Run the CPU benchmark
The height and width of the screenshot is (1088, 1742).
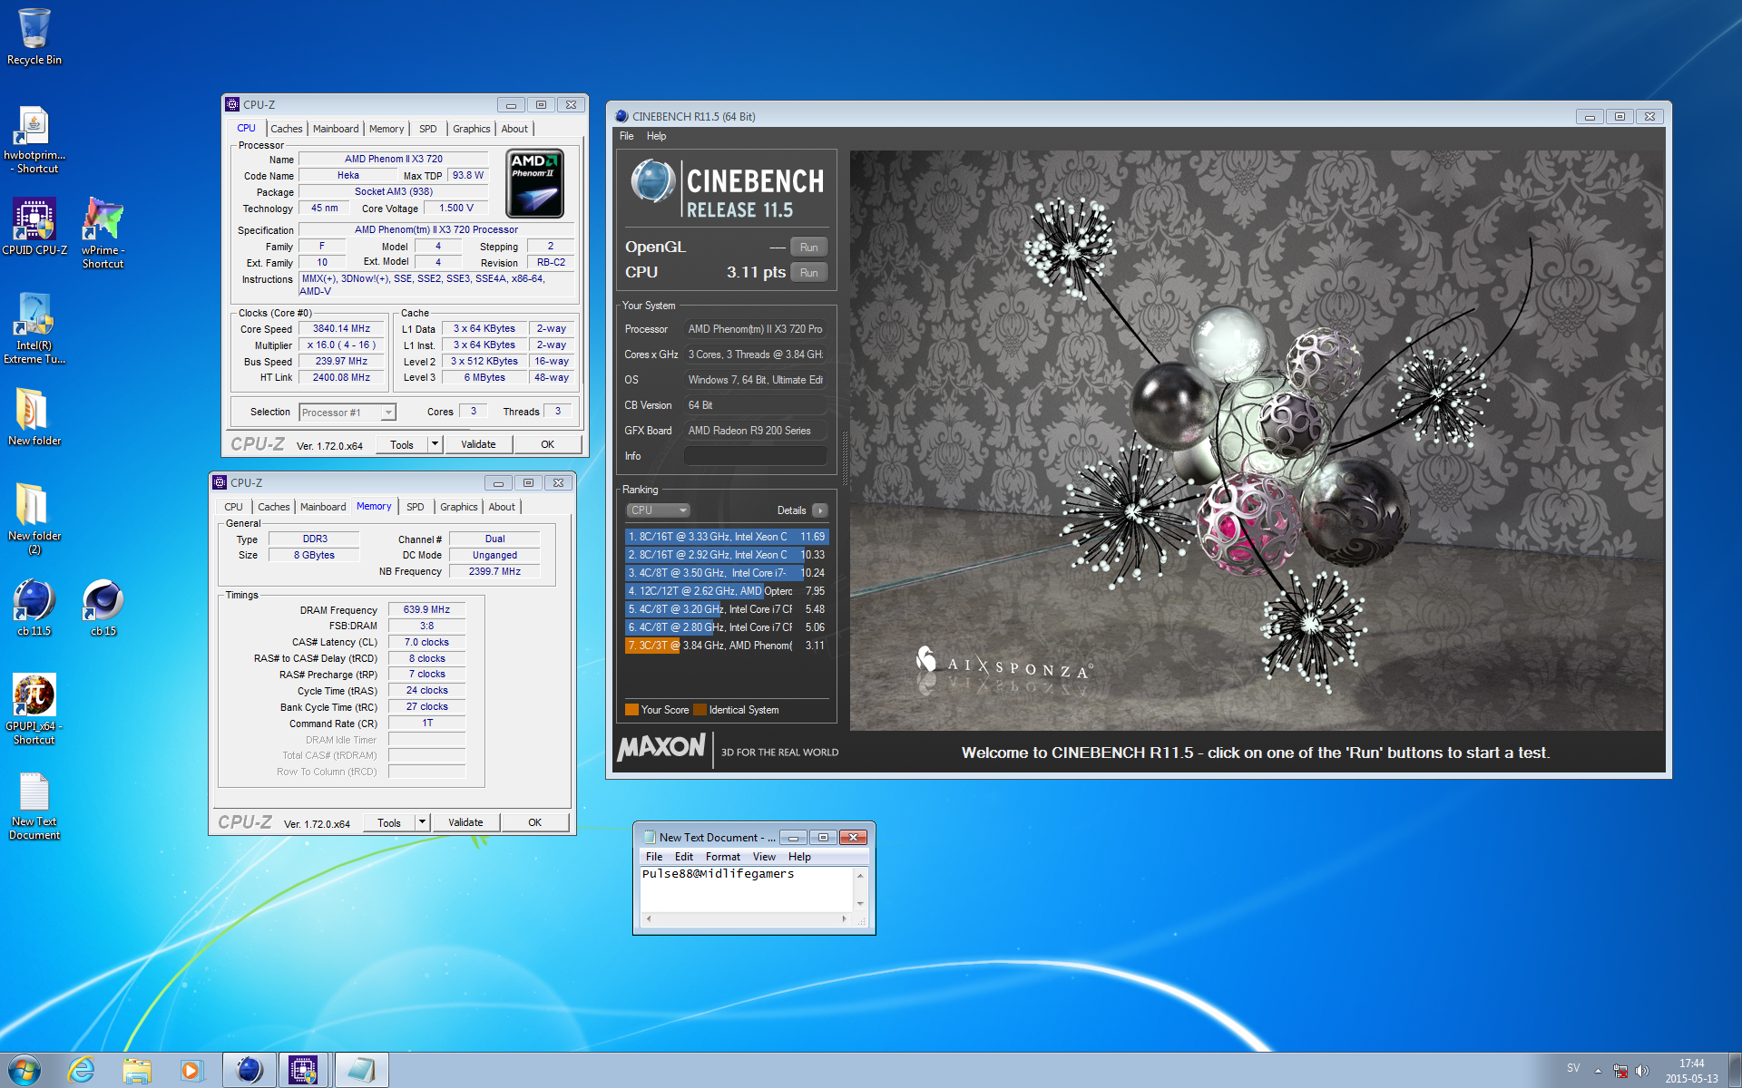click(x=808, y=272)
